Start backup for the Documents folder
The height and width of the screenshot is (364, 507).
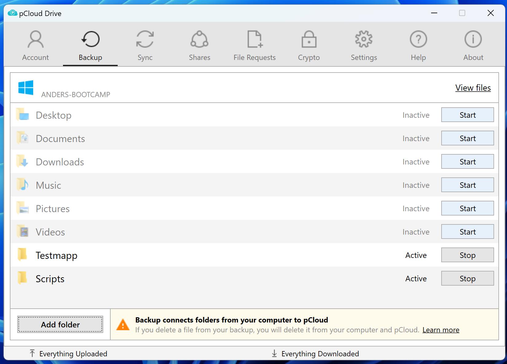467,138
